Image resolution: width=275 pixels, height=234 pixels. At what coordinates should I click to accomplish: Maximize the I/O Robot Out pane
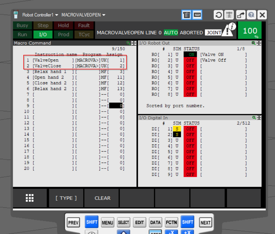(259, 43)
